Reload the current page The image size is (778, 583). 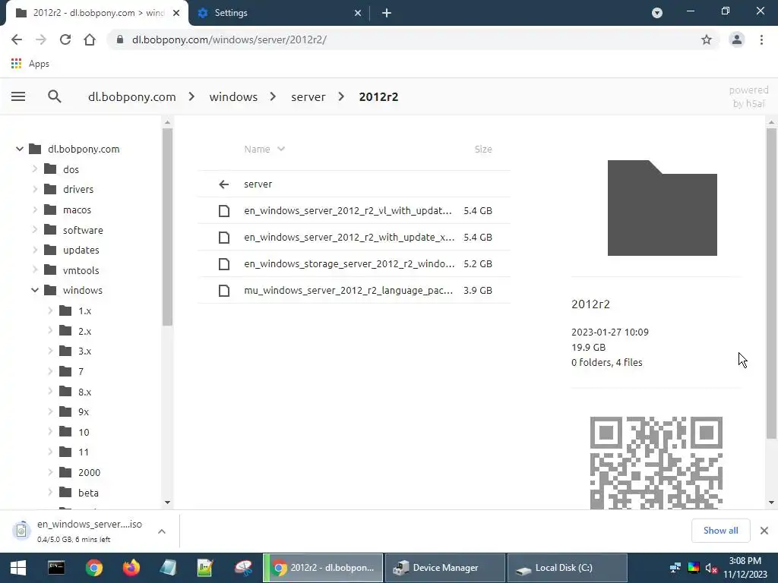click(x=65, y=39)
